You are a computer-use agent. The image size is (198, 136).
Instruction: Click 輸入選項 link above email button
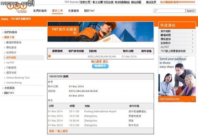tap(96, 61)
